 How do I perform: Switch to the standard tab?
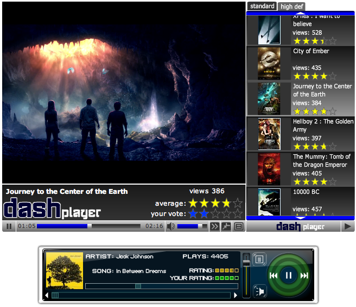click(x=262, y=6)
